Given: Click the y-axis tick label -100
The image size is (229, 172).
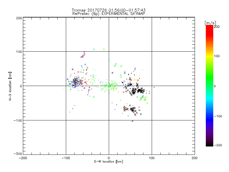Looking at the screenshot, I should pyautogui.click(x=18, y=120).
